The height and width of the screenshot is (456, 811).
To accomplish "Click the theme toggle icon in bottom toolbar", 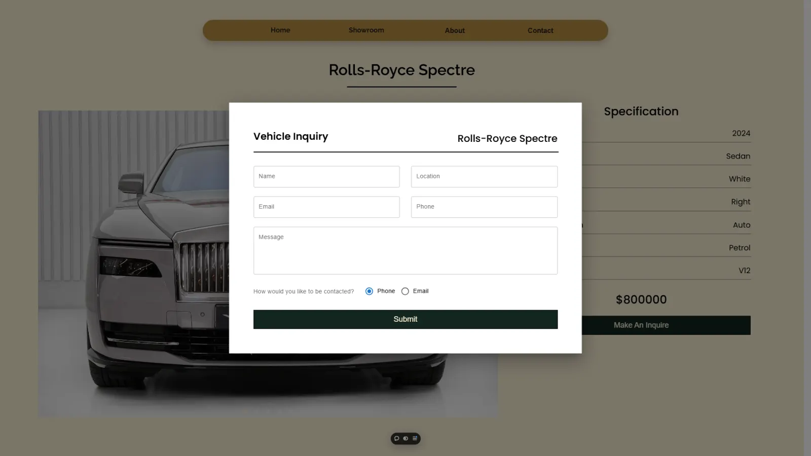I will 405,439.
